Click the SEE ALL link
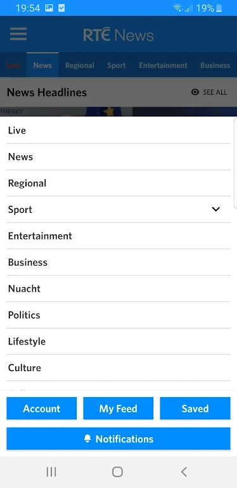 point(215,92)
